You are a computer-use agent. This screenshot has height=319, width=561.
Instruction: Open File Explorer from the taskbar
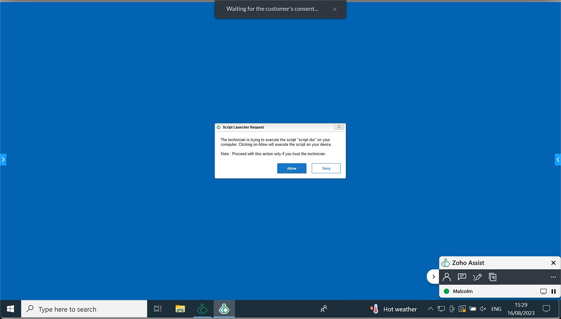pyautogui.click(x=180, y=309)
